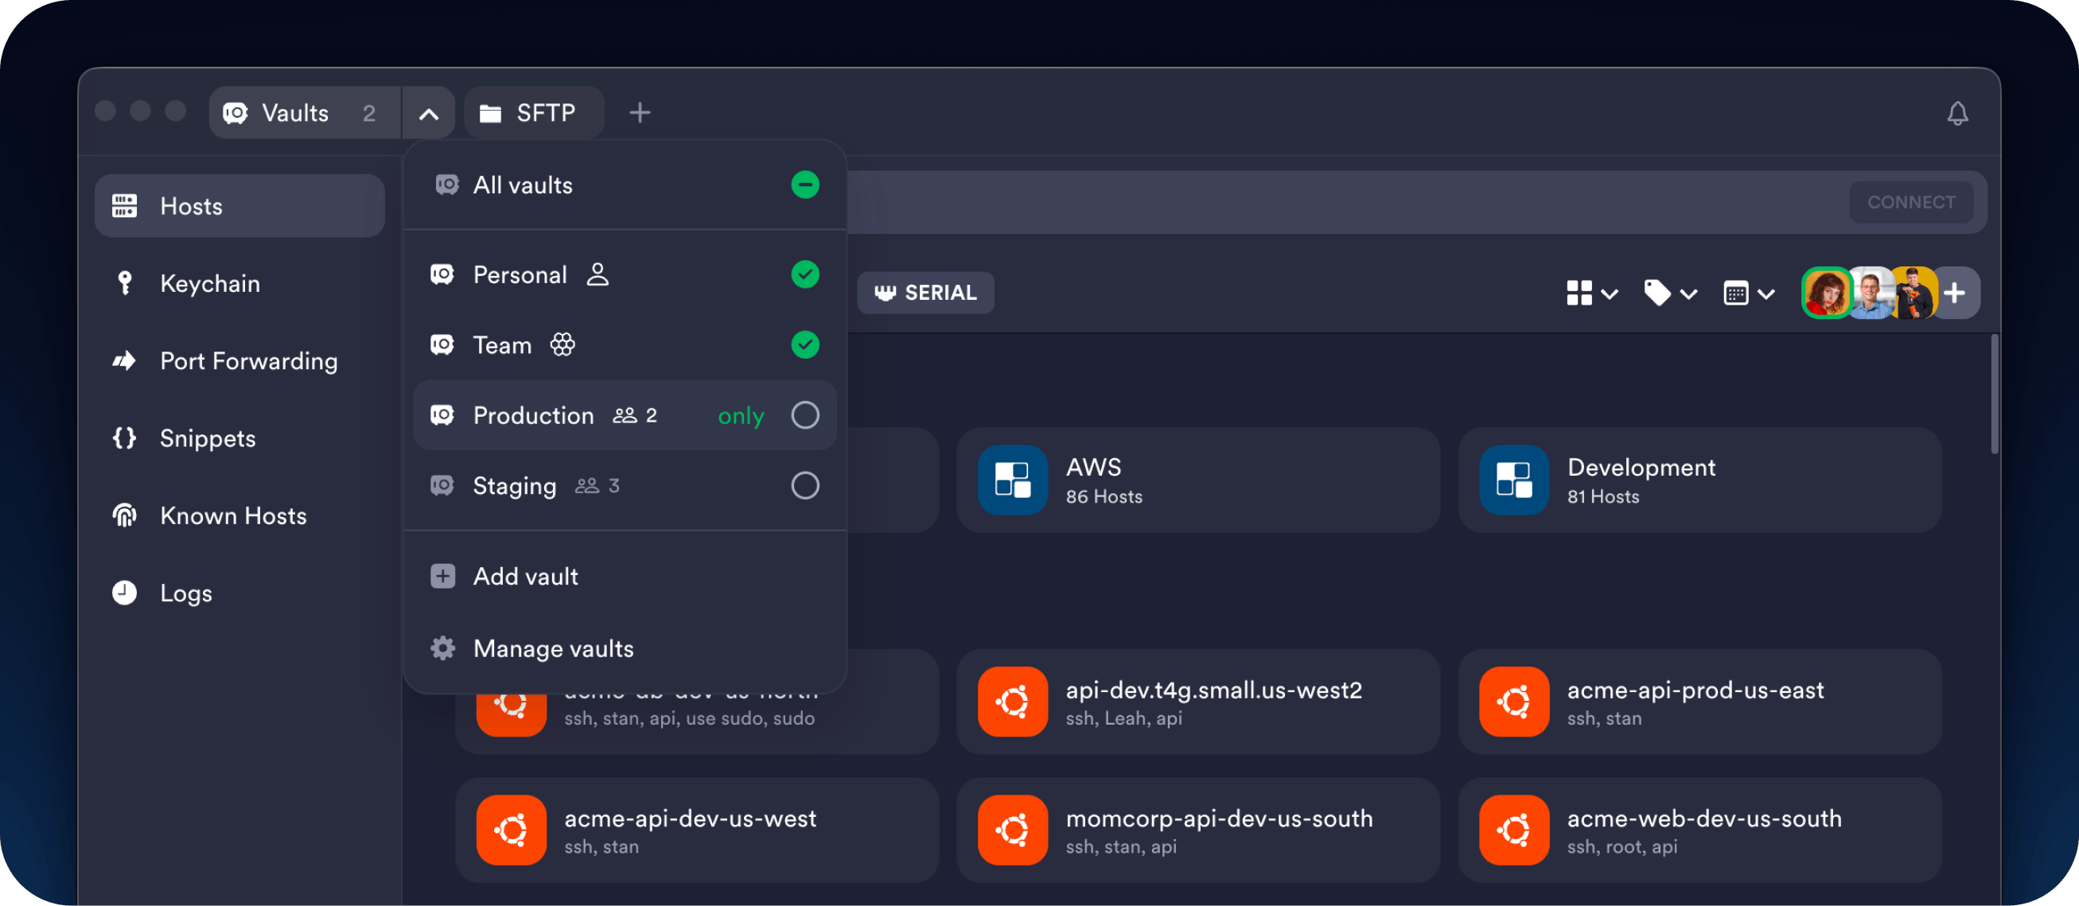
Task: Click plus to add team member
Action: coord(1954,293)
